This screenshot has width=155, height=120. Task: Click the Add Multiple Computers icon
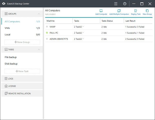pos(119,11)
